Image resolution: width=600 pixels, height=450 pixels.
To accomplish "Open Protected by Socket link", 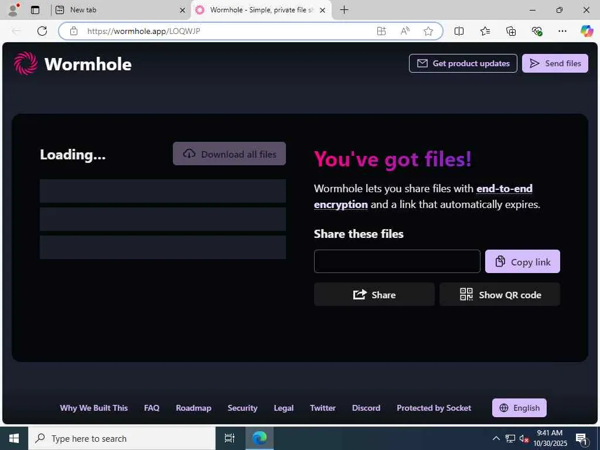I will coord(434,408).
